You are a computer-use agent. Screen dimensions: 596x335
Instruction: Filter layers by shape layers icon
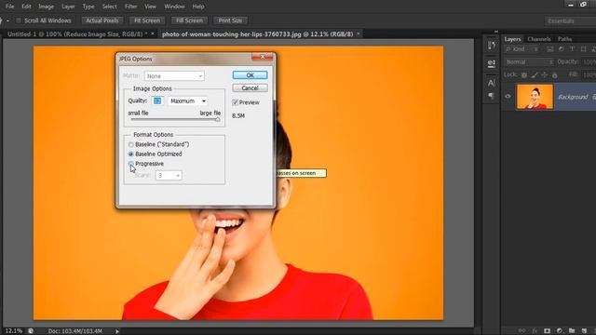point(584,49)
